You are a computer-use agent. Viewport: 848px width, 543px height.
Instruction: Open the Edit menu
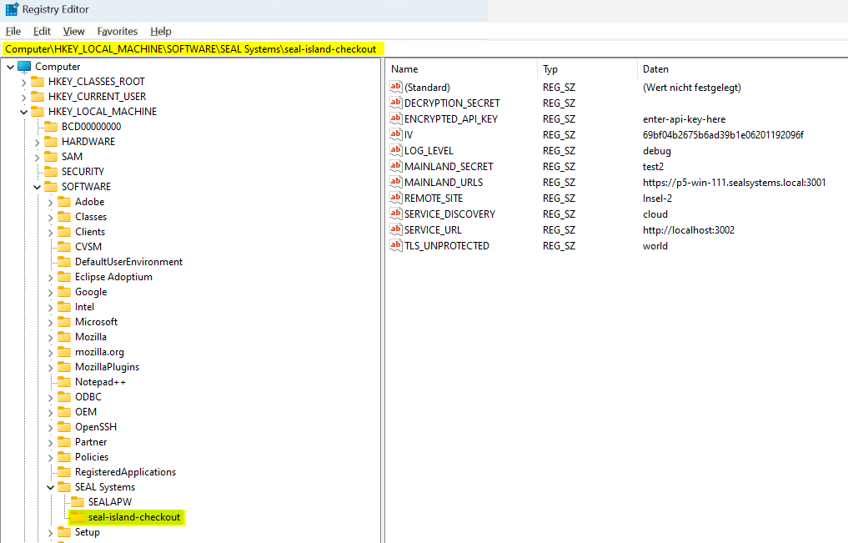(x=41, y=31)
